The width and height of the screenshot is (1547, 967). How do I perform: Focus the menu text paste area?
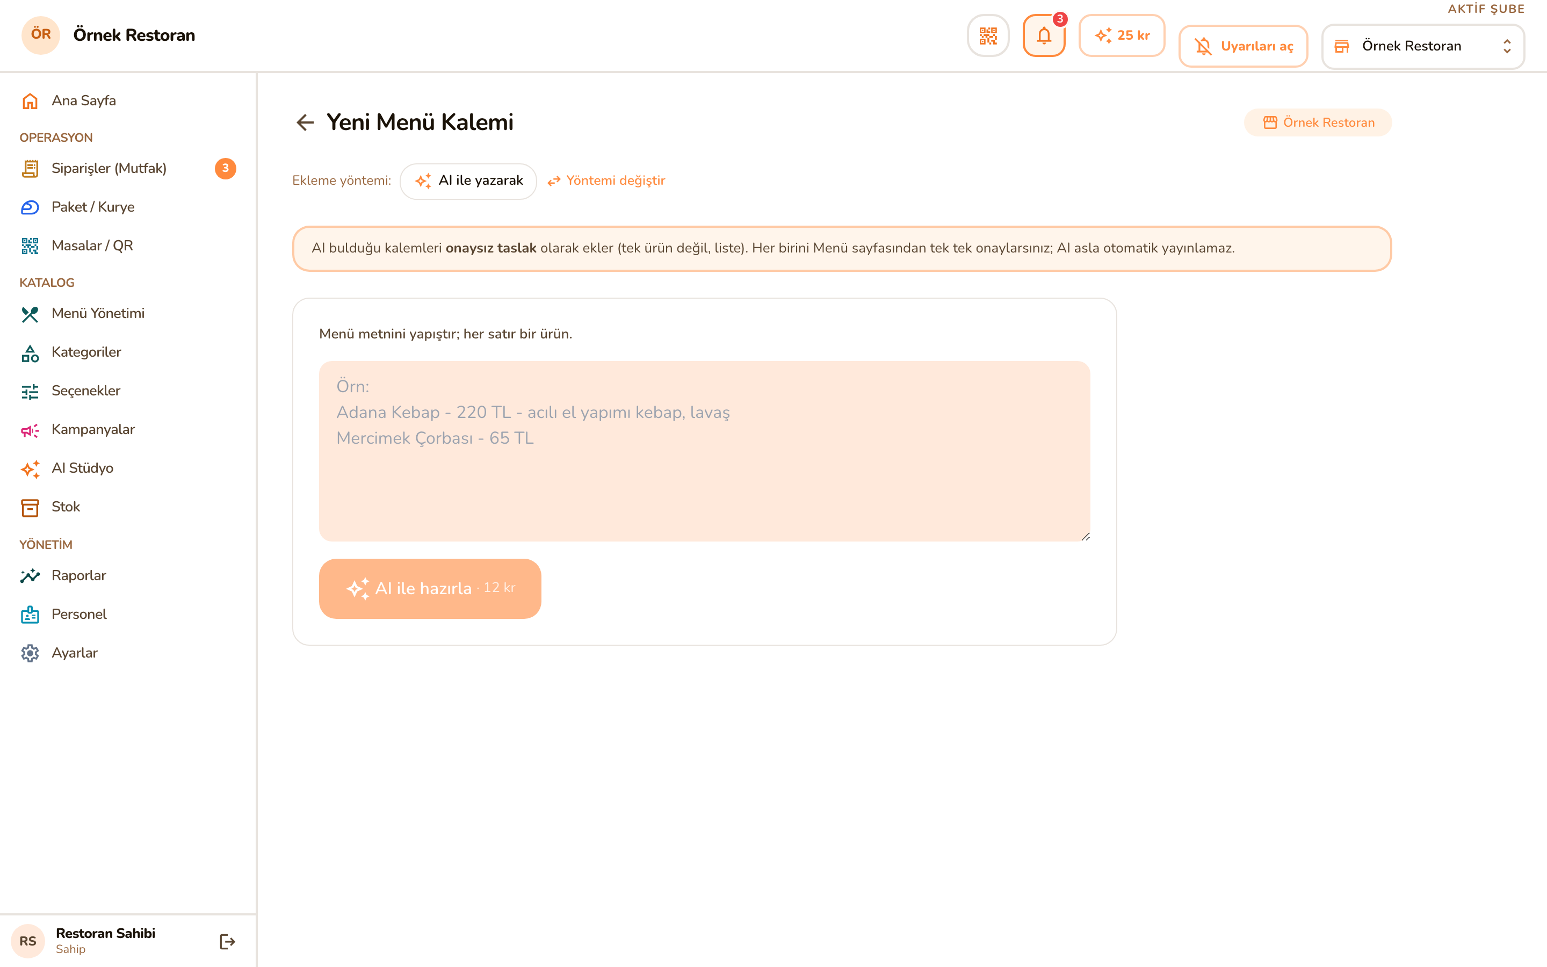click(x=704, y=451)
